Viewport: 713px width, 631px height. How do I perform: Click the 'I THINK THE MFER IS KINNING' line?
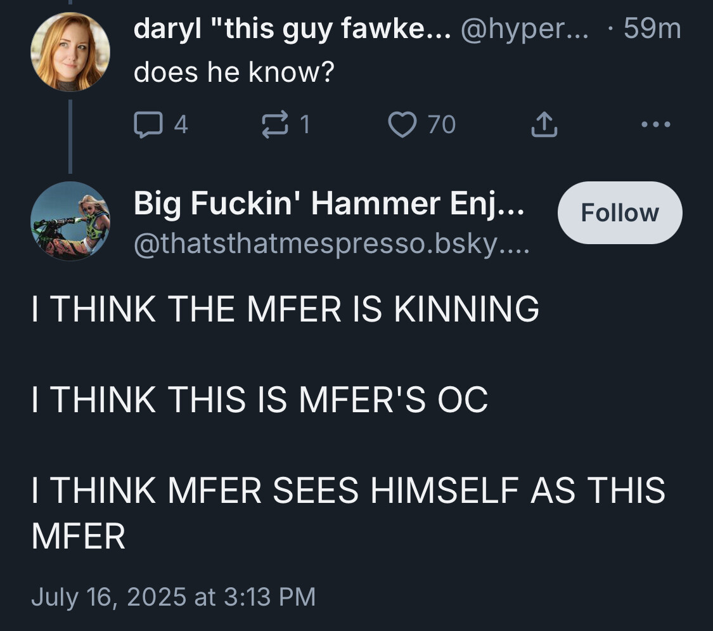(x=285, y=310)
